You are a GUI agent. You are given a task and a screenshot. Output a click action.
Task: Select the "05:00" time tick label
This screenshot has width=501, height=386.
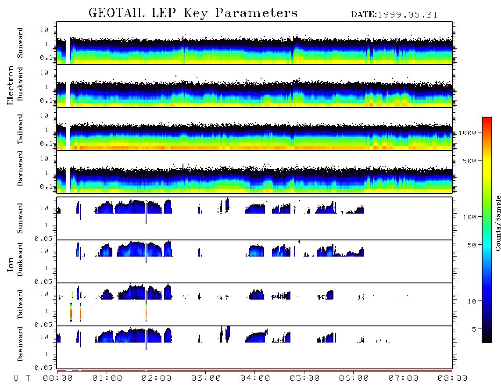(304, 378)
